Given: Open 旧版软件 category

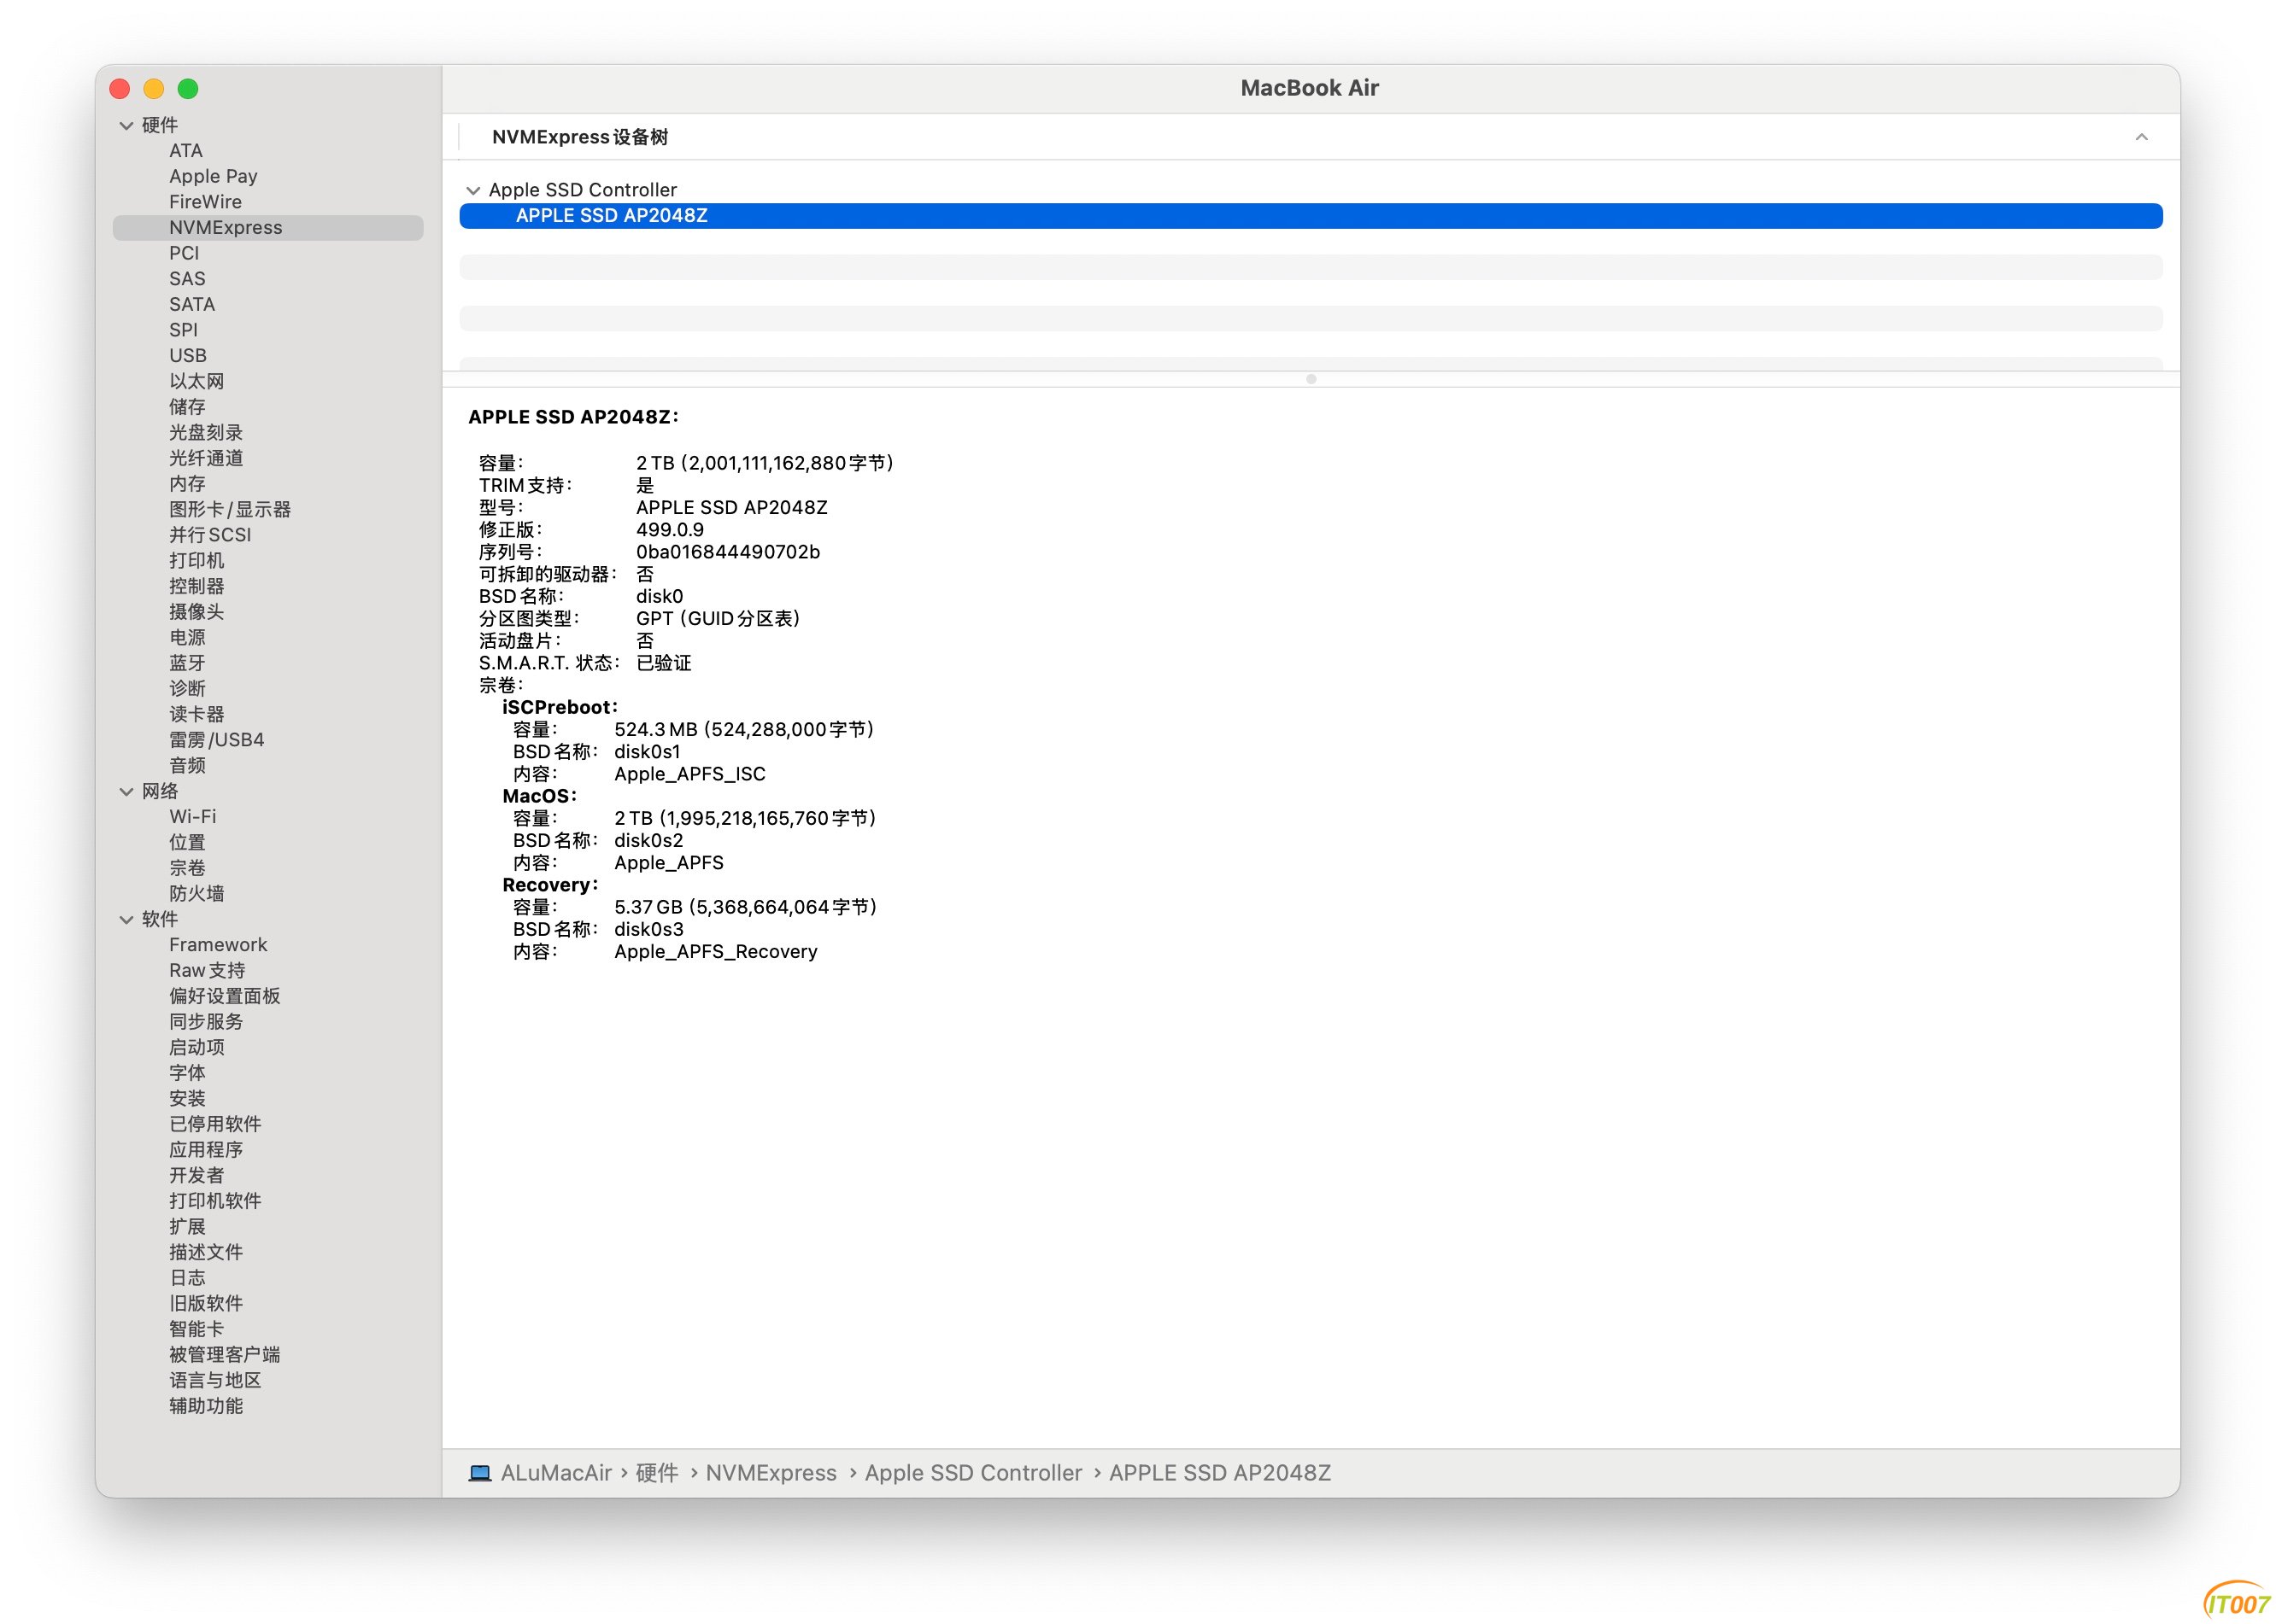Looking at the screenshot, I should coord(206,1304).
